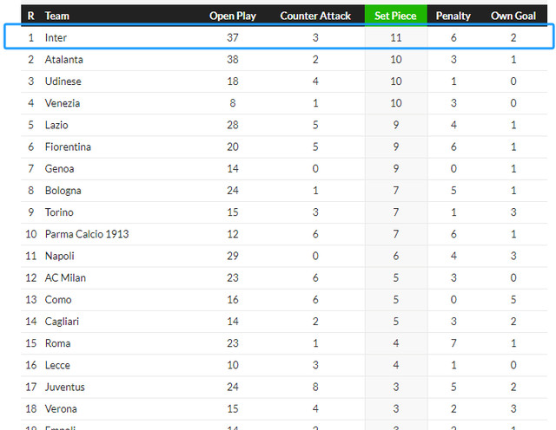Open the Parma Calcio 1913 link

(x=86, y=234)
